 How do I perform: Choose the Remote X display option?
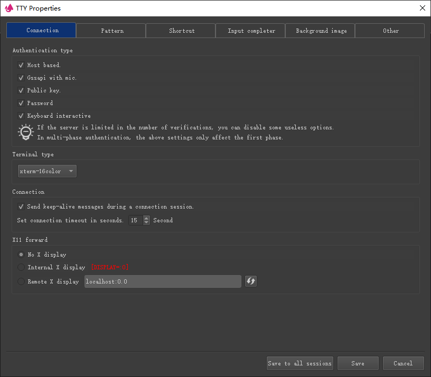coord(21,281)
